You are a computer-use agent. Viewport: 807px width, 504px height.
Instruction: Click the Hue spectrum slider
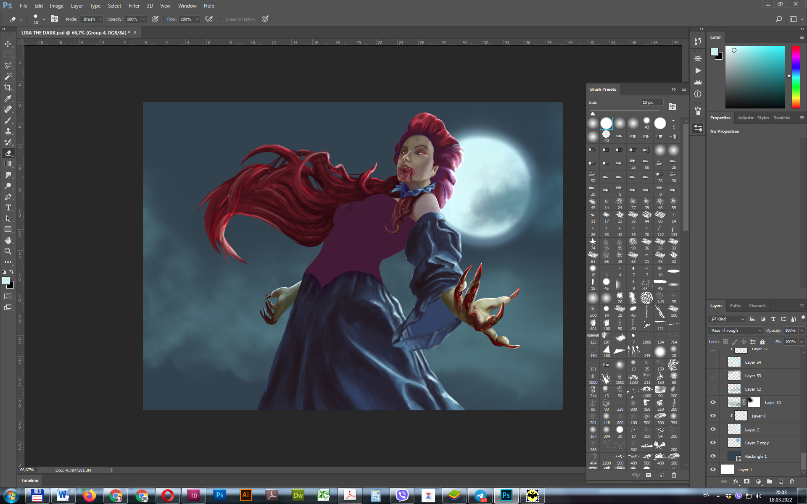pos(796,77)
